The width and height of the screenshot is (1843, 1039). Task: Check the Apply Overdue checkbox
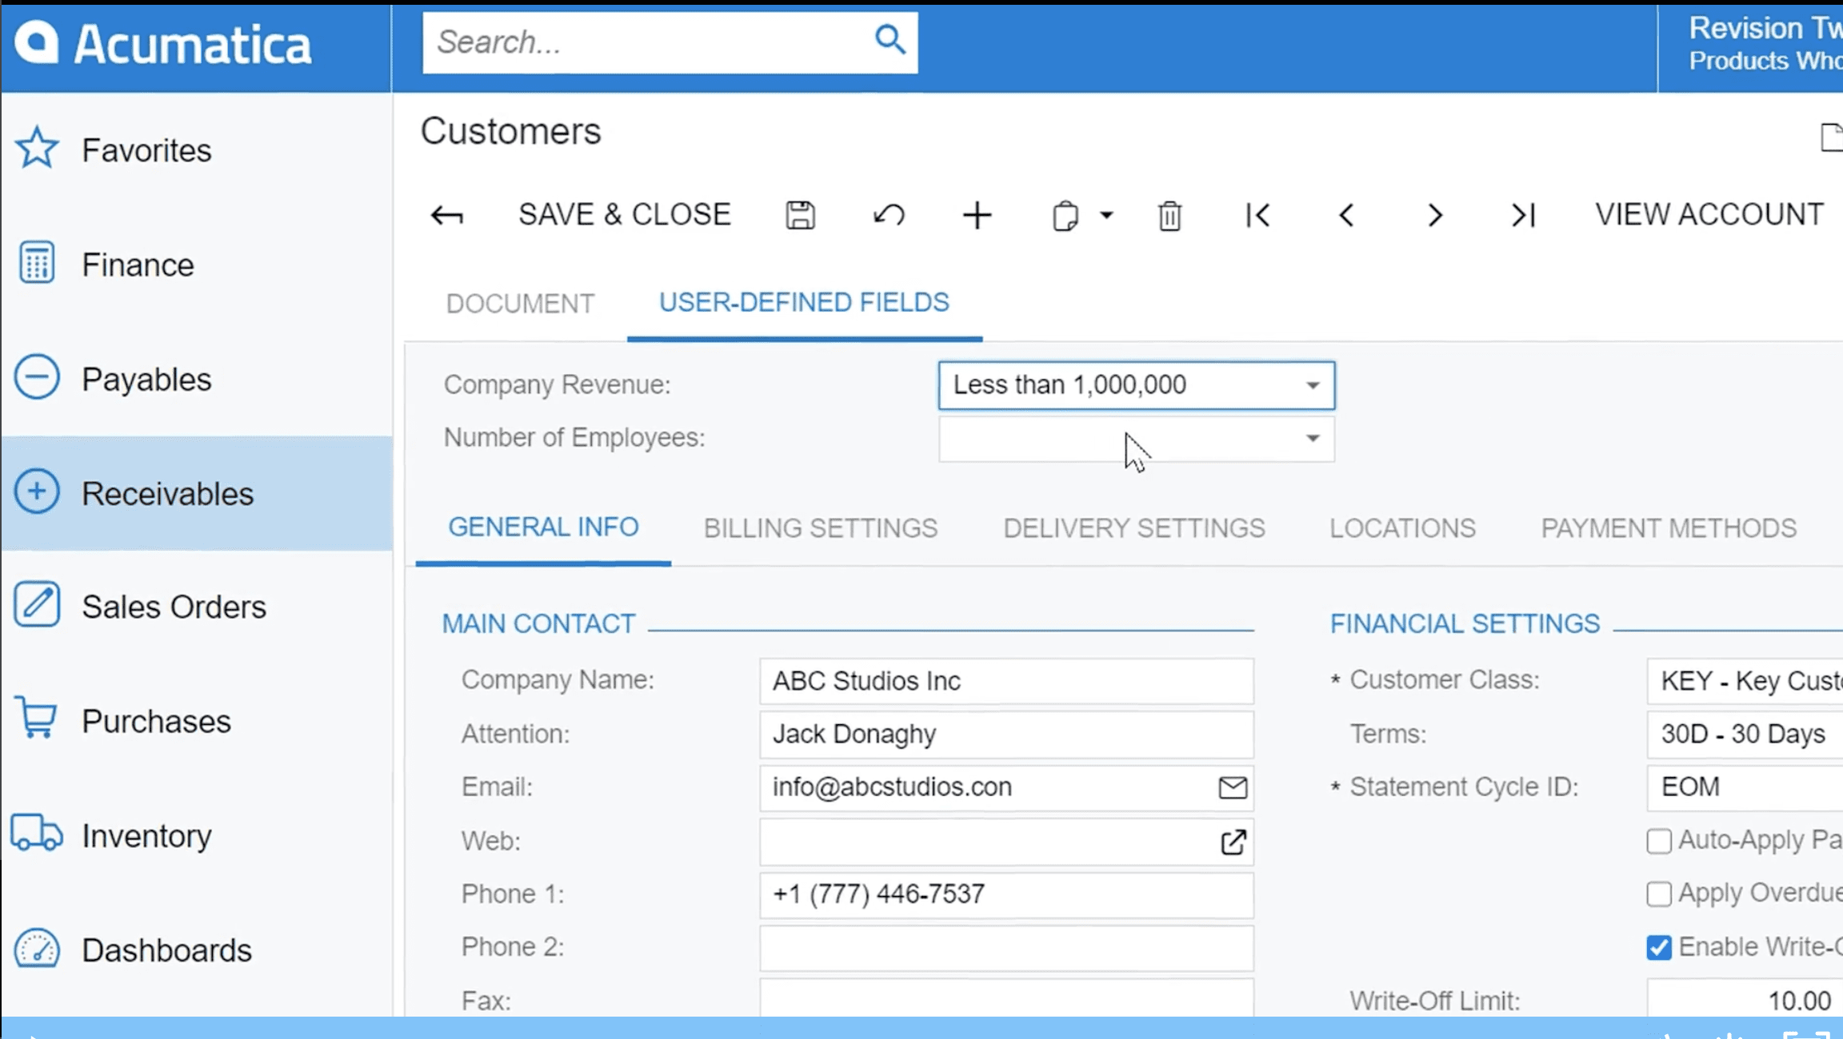tap(1659, 894)
